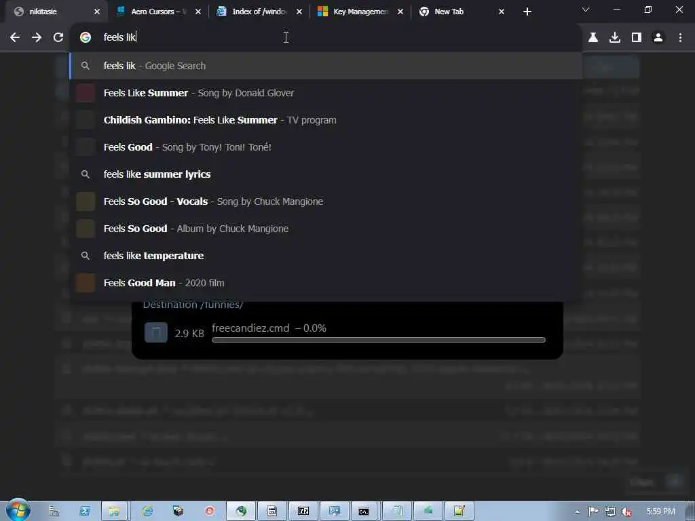The height and width of the screenshot is (521, 695).
Task: Close the Aero Cursors tab
Action: point(198,12)
